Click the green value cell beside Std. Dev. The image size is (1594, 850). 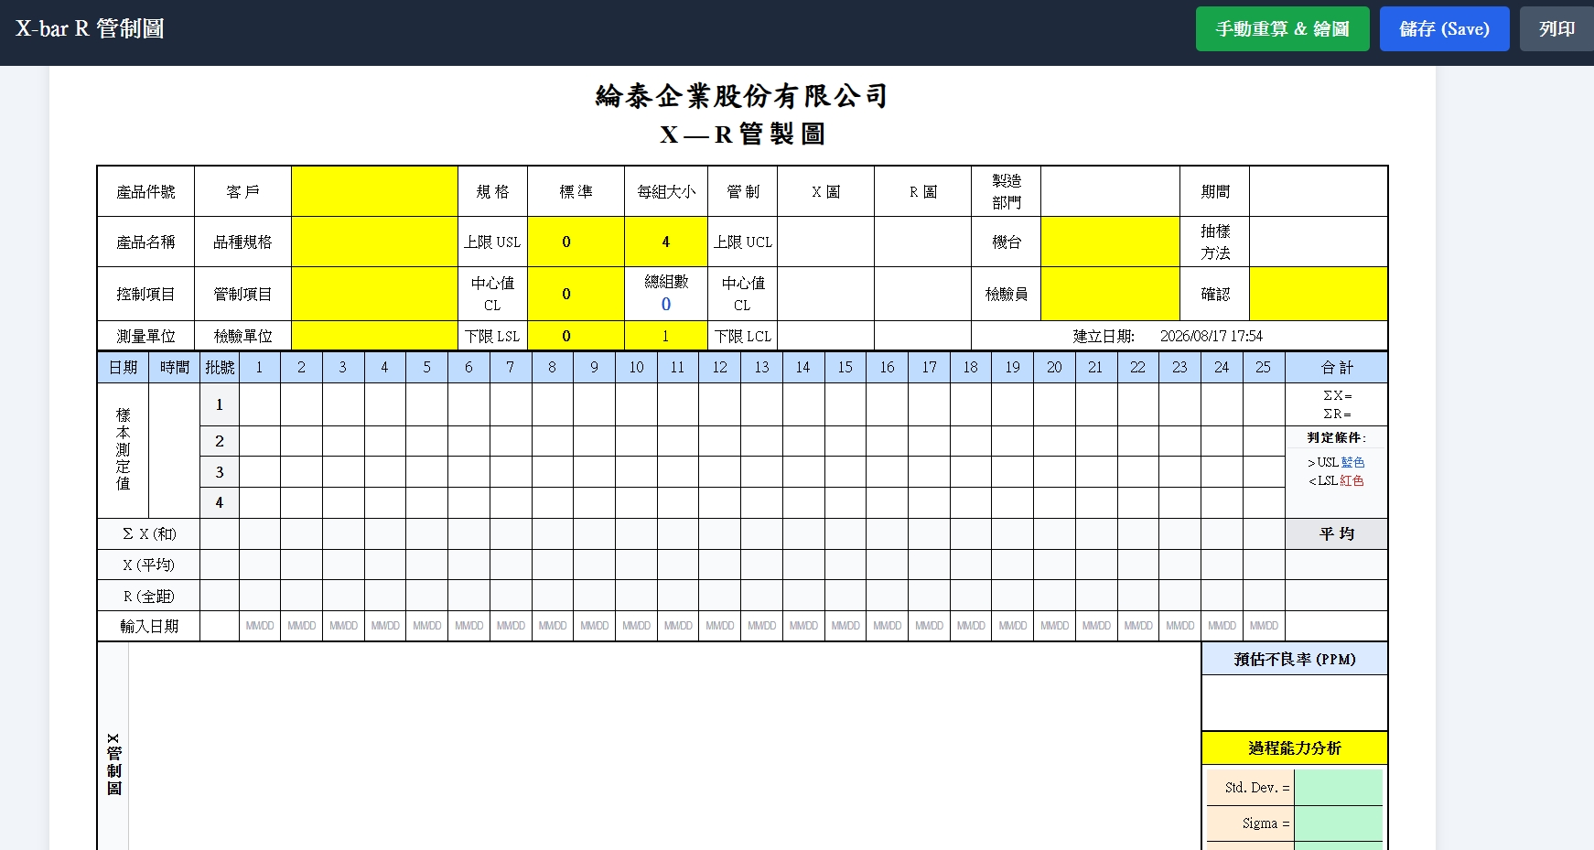coord(1338,788)
